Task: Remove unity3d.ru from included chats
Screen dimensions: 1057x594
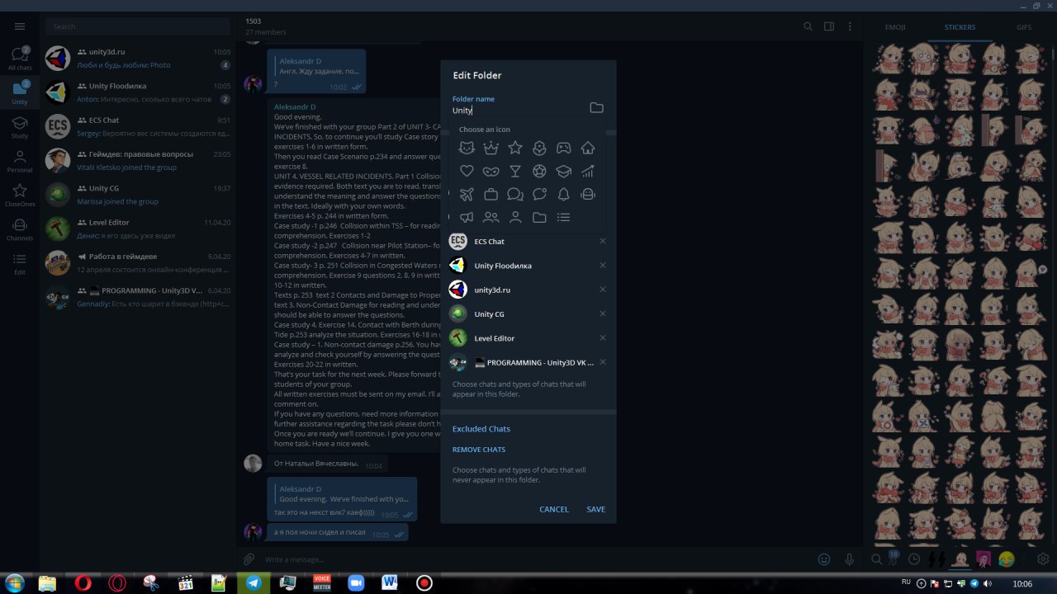Action: (x=603, y=290)
